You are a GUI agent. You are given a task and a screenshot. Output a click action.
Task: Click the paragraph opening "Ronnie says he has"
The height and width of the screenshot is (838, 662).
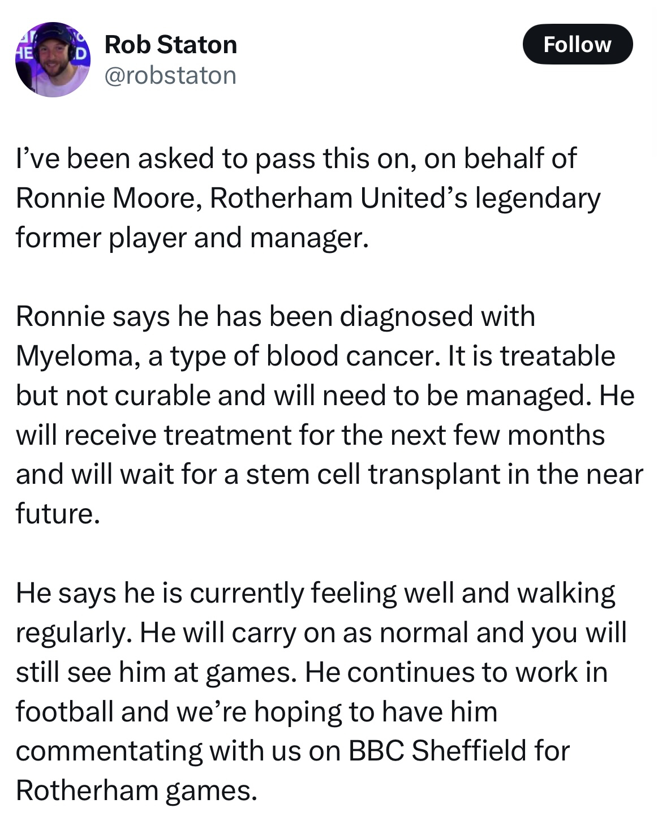click(x=329, y=415)
